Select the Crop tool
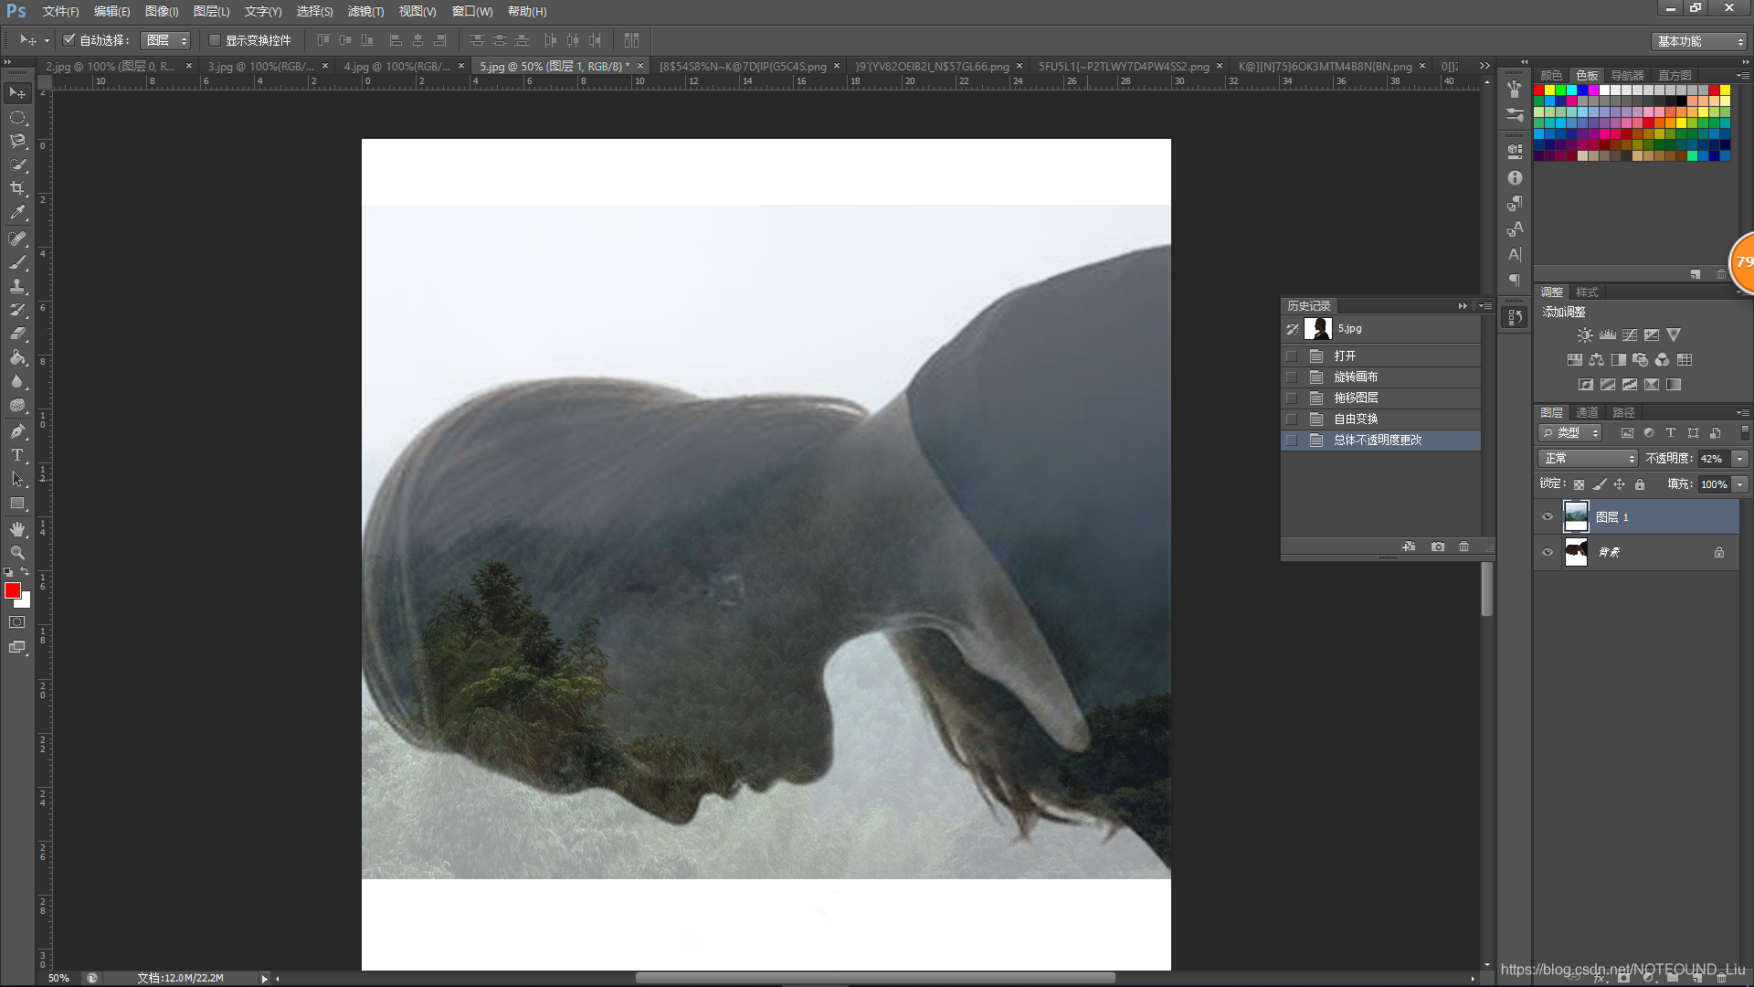 pos(17,188)
